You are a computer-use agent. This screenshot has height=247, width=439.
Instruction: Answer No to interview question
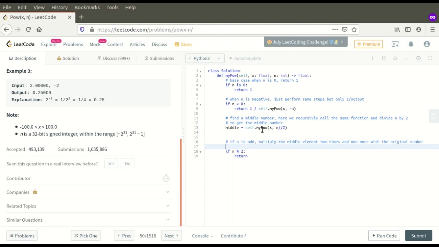pos(128,164)
